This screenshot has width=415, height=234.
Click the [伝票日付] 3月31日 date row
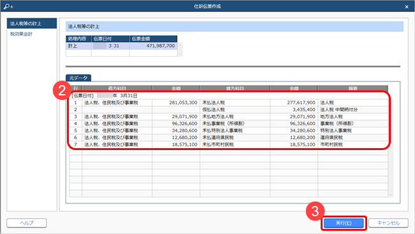pyautogui.click(x=229, y=95)
